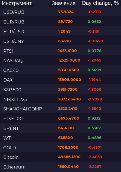Click the BRENT price 64.4100
This screenshot has height=172, width=121.
[x=66, y=128]
